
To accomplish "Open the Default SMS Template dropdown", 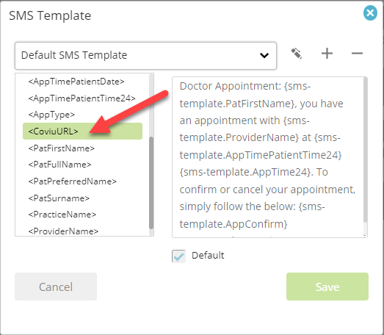I will 145,56.
